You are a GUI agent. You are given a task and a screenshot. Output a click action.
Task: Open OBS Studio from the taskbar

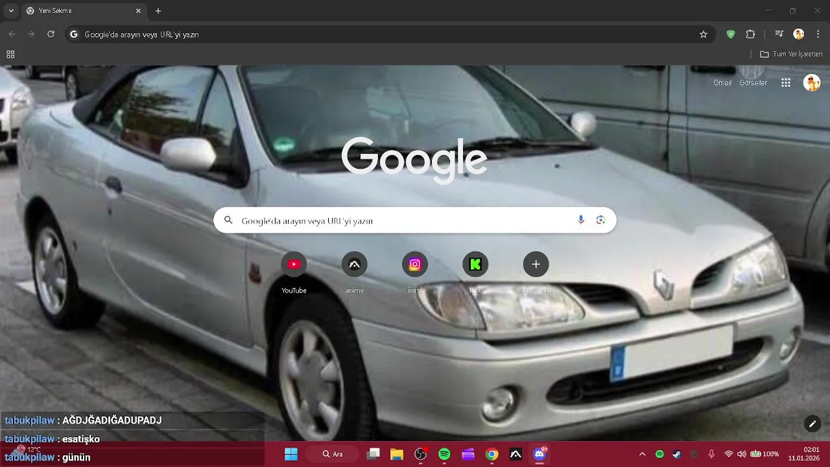pyautogui.click(x=421, y=454)
